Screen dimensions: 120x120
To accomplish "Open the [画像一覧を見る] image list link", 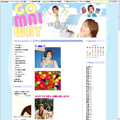I will click(x=18, y=81).
